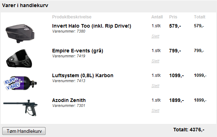This screenshot has height=137, width=217.
Task: Empty the cart with Tøm Handlekurv
Action: tap(24, 131)
